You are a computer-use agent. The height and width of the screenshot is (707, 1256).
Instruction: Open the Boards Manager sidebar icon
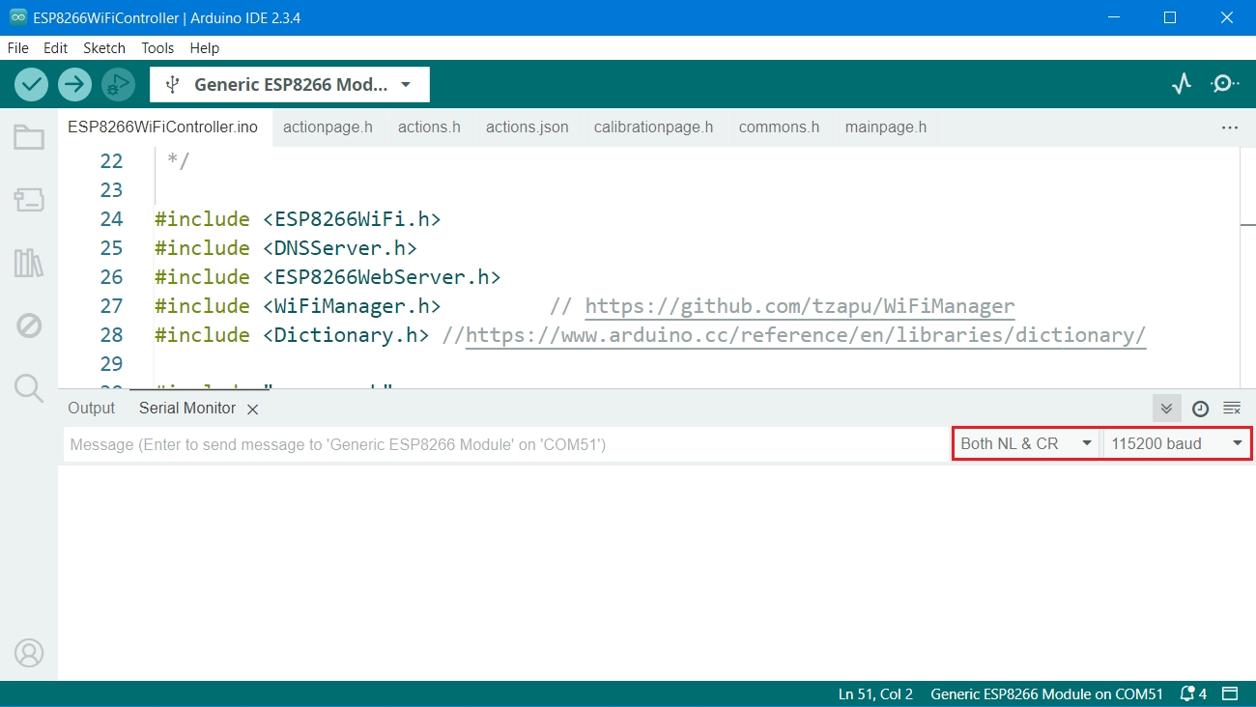click(x=29, y=200)
